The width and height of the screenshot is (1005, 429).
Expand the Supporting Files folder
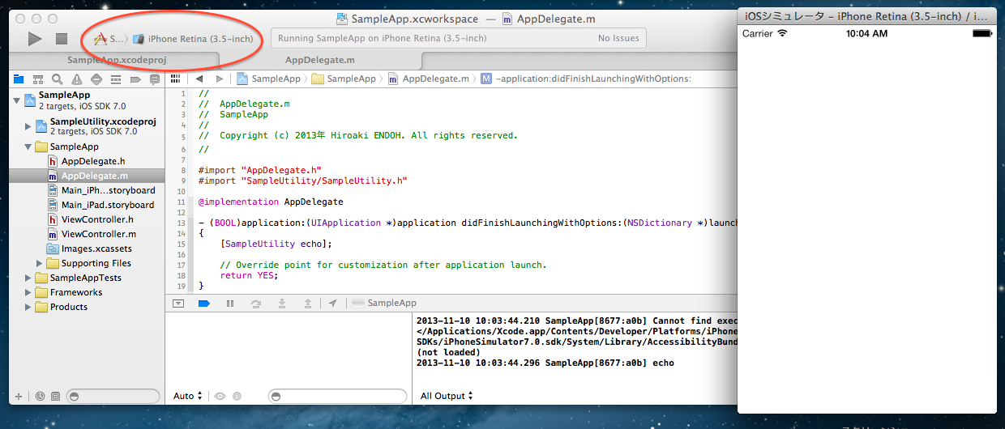pyautogui.click(x=39, y=263)
